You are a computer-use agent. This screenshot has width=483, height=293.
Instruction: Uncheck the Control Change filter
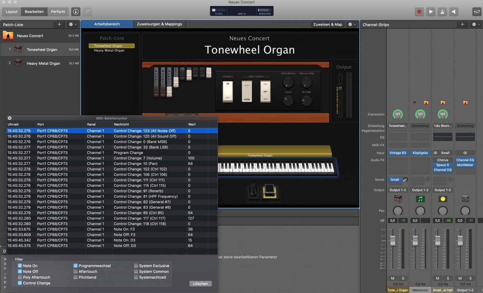tap(20, 283)
